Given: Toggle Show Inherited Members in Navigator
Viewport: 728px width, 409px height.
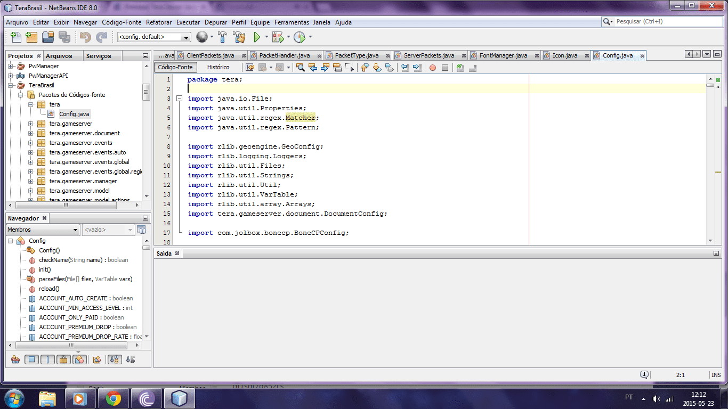Looking at the screenshot, I should click(x=15, y=359).
